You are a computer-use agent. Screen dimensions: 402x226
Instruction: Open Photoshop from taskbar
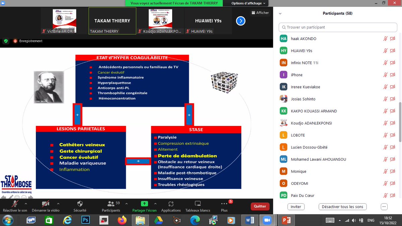click(x=86, y=220)
